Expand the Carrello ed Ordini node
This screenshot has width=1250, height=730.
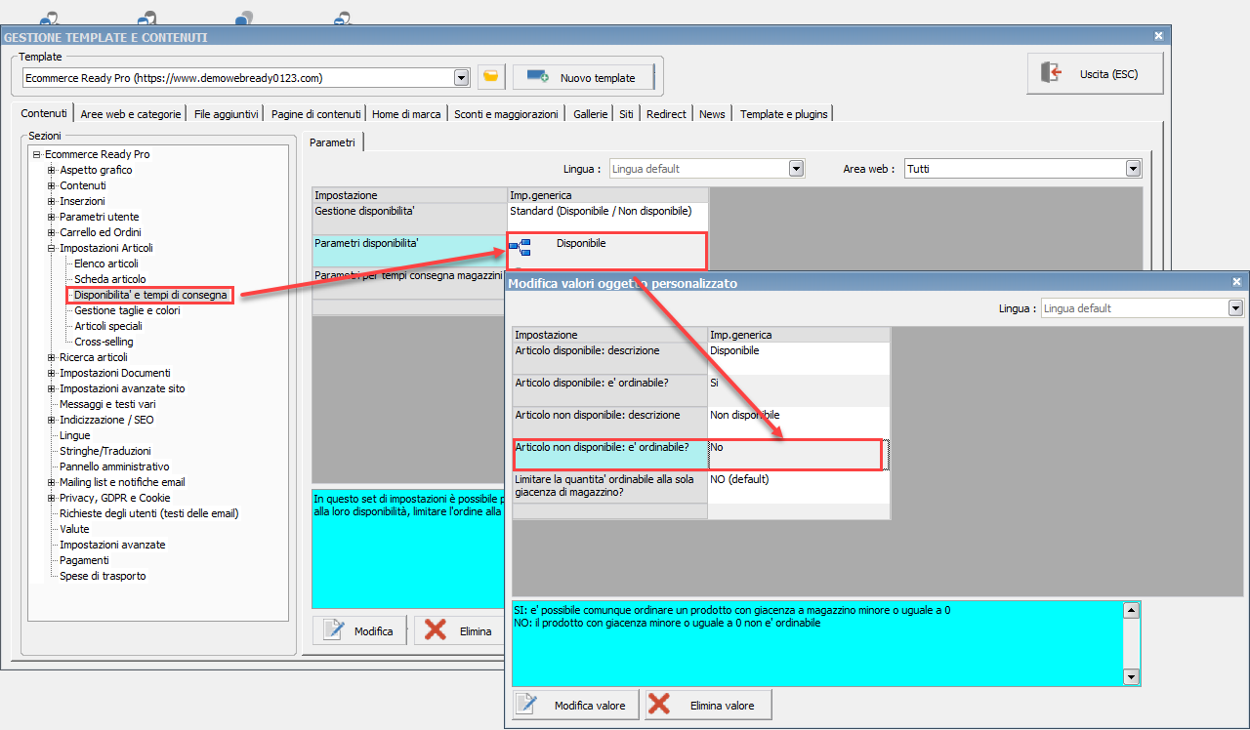click(x=52, y=232)
